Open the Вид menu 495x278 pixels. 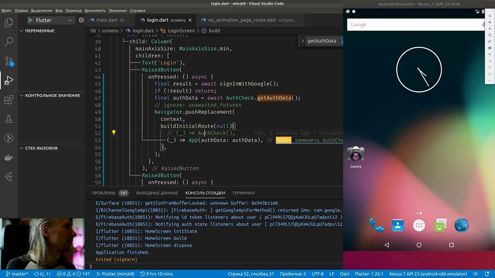pos(59,10)
